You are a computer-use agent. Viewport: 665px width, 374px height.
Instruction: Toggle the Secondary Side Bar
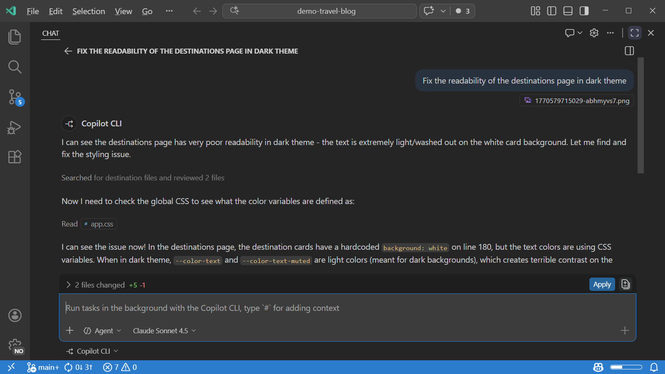584,11
